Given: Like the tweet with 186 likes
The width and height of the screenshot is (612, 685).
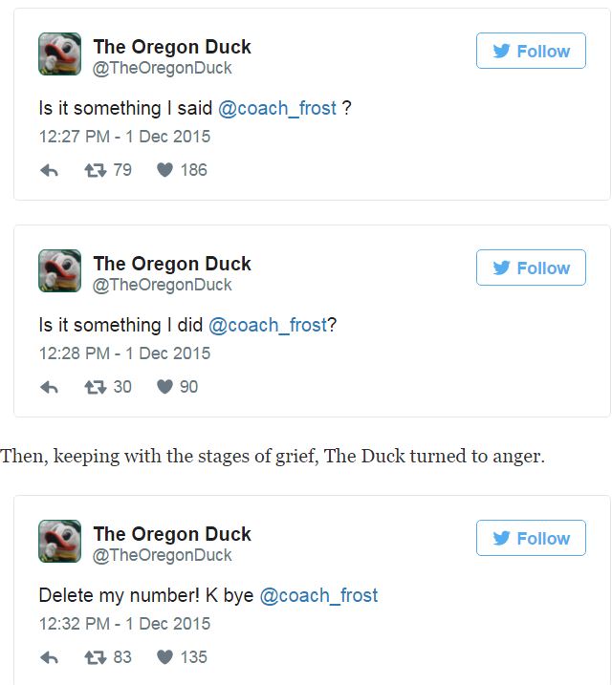Looking at the screenshot, I should (x=164, y=171).
